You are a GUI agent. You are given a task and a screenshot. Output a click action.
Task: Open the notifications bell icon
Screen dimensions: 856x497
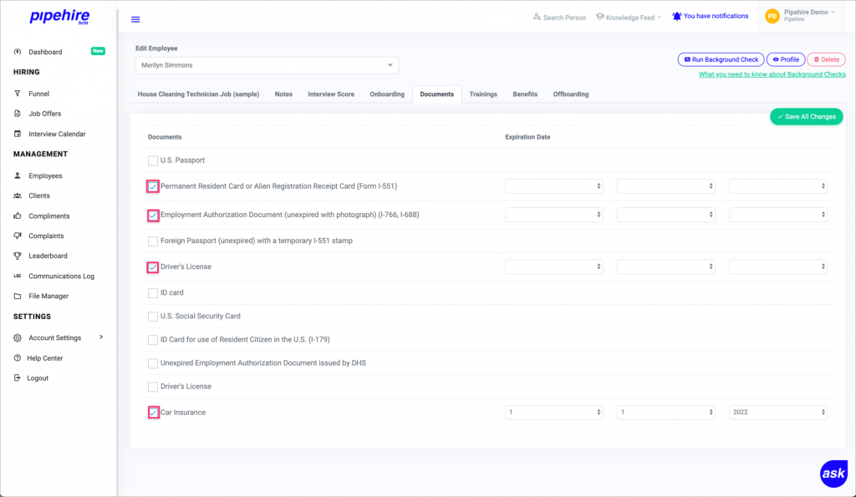pos(677,17)
